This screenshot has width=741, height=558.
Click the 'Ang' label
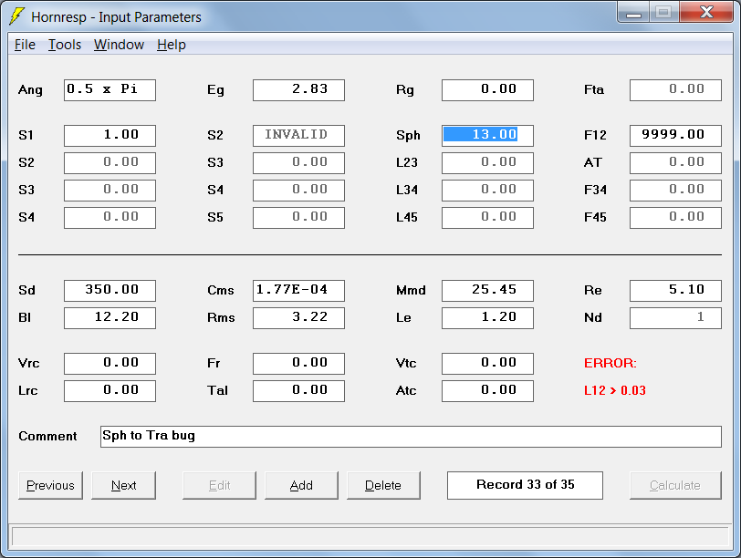[x=30, y=90]
